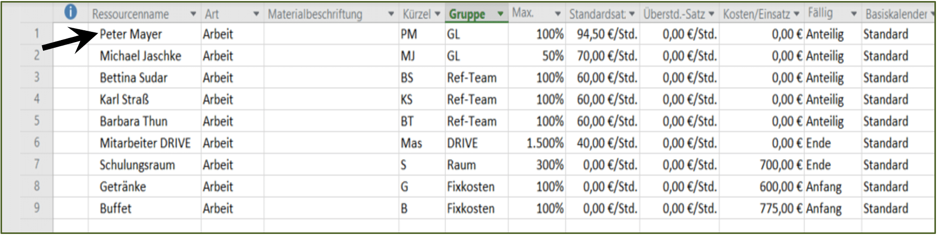Open the Gruppe column filter dropdown

tap(500, 14)
